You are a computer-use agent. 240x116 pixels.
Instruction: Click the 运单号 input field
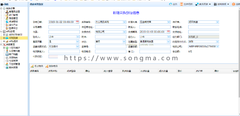coord(111,46)
